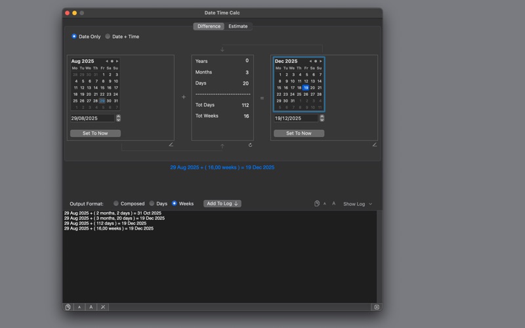
Task: Go to previous month in Dec 2025 calendar
Action: click(310, 61)
